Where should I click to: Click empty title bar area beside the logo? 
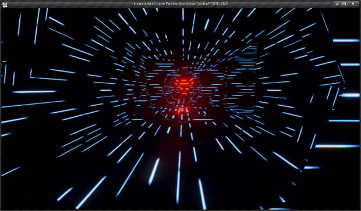click(x=69, y=4)
